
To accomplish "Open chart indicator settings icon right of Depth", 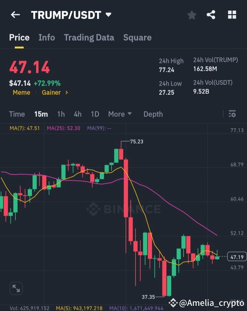I will (232, 114).
